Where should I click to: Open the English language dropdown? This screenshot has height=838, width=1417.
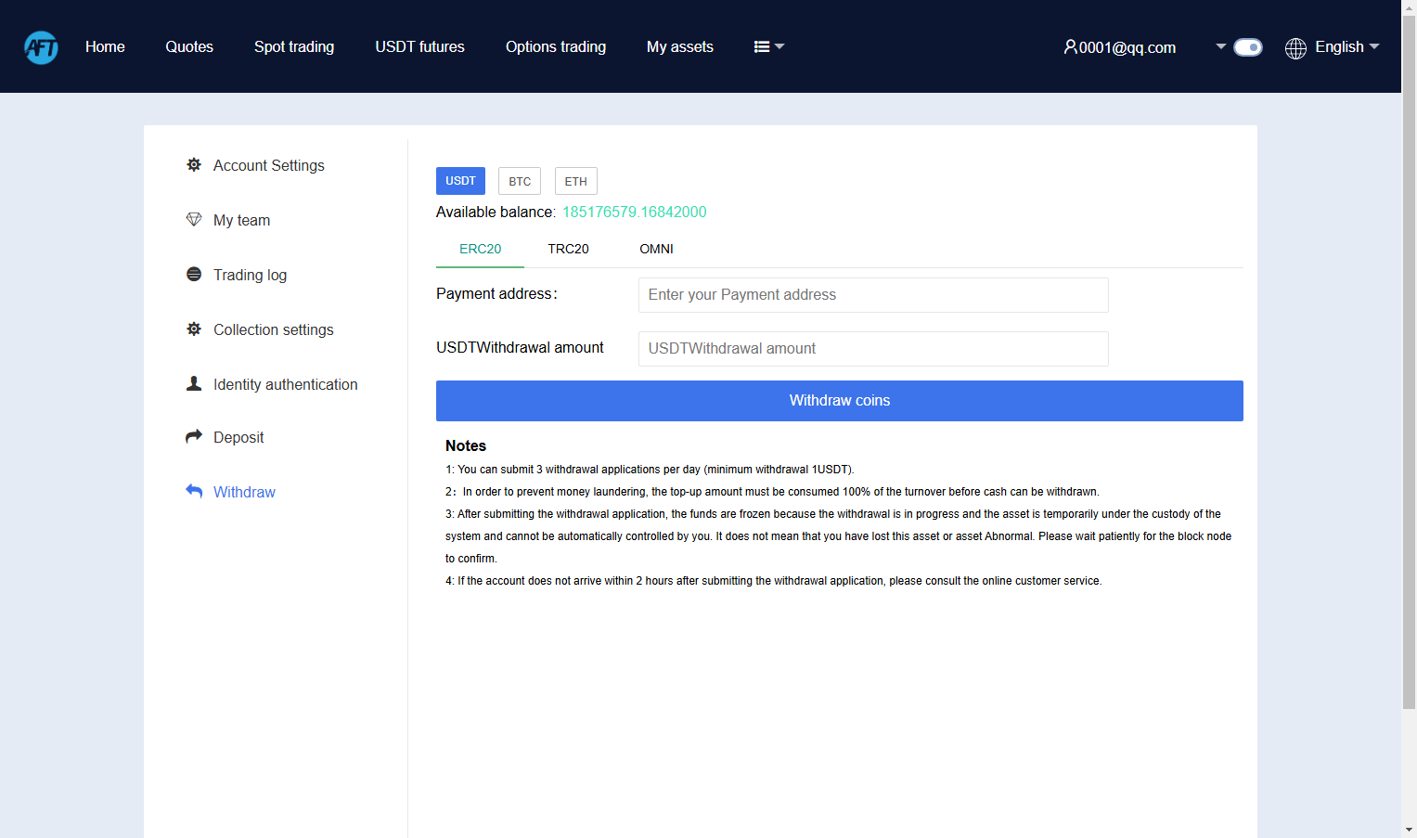[x=1347, y=46]
